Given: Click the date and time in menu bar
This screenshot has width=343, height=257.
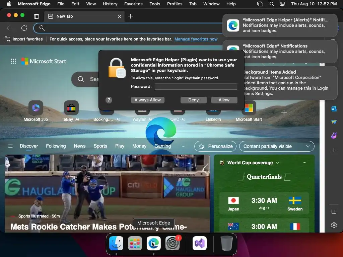Looking at the screenshot, I should click(x=314, y=4).
